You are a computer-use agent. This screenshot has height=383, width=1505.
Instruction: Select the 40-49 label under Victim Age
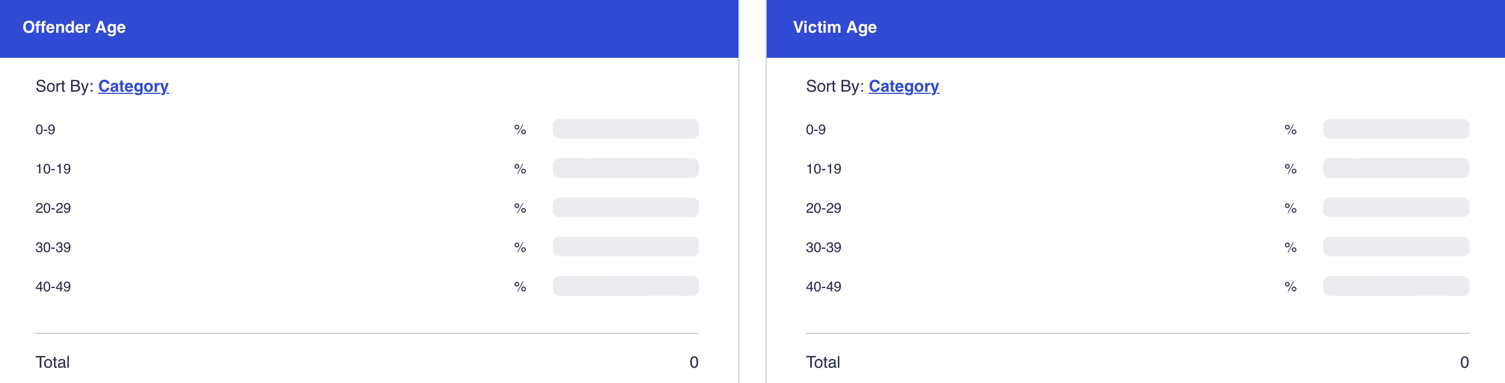[823, 287]
